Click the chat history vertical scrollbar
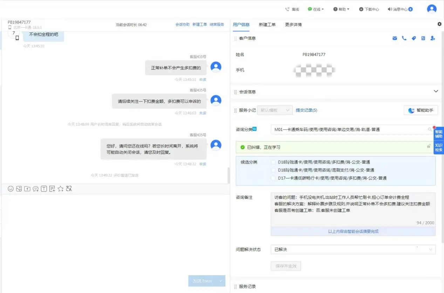 click(228, 175)
